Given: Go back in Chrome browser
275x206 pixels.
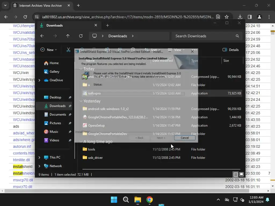Looking at the screenshot, I should point(6,17).
